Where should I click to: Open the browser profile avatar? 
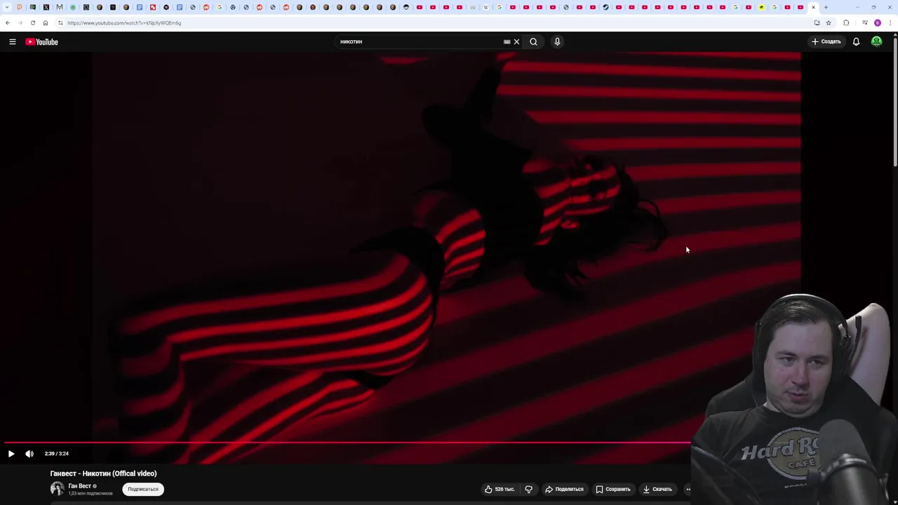point(878,23)
